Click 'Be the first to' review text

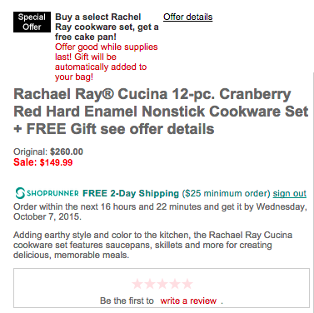(127, 301)
